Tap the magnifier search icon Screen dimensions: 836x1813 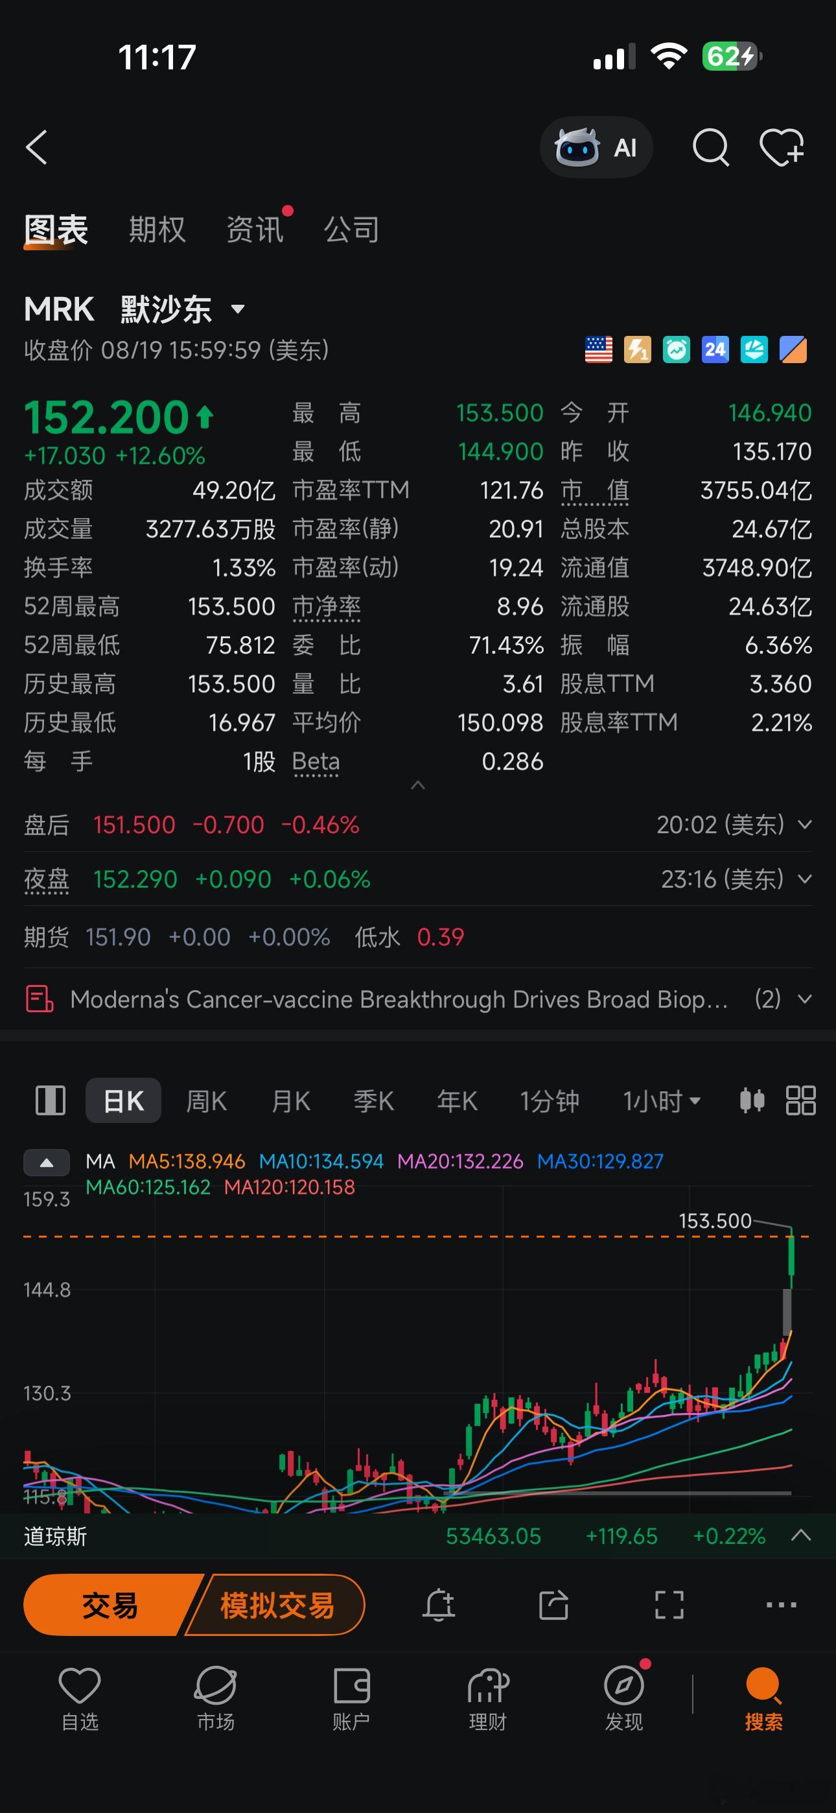(711, 147)
